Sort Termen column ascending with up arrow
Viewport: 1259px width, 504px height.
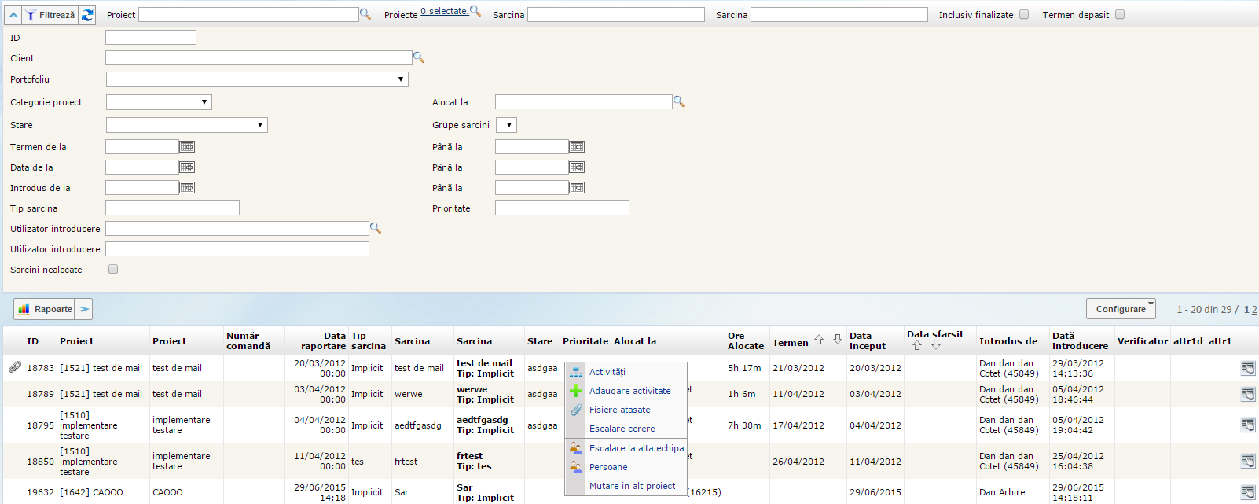click(819, 340)
